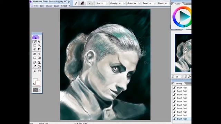Activate the Crop tool

39,49
